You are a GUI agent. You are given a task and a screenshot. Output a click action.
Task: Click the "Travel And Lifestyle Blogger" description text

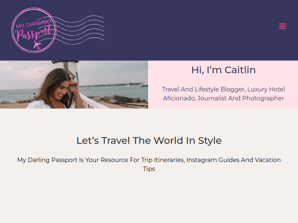(223, 94)
